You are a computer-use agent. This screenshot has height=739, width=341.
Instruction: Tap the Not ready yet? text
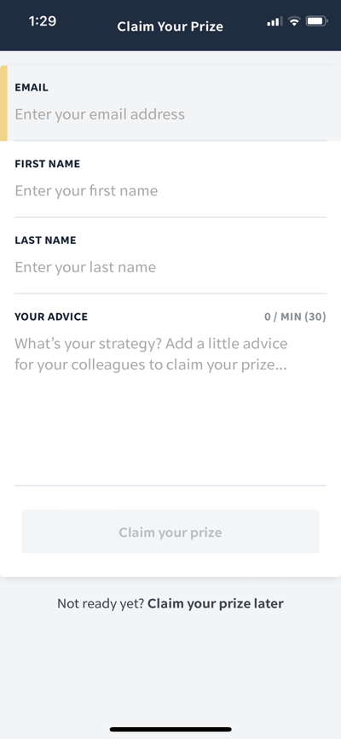(x=101, y=603)
